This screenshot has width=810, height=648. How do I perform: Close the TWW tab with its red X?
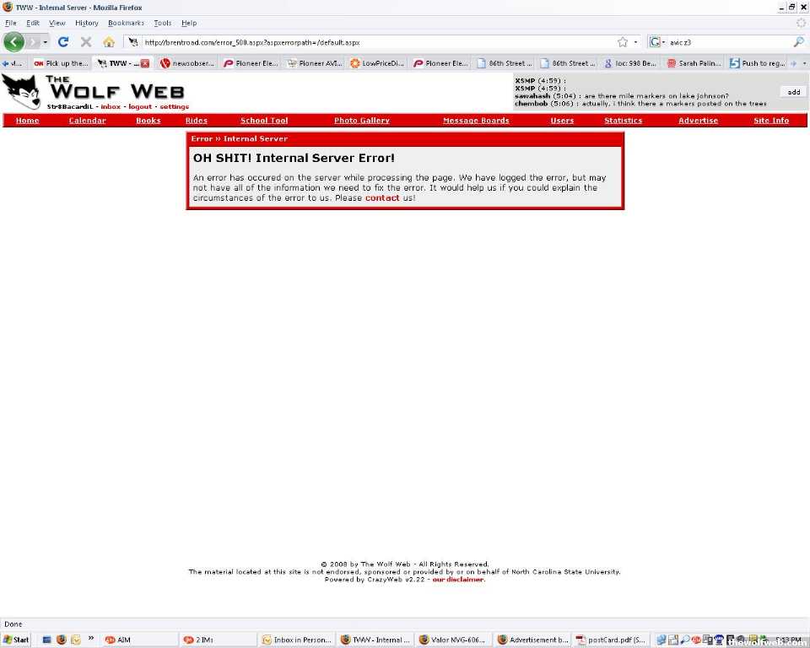[145, 63]
